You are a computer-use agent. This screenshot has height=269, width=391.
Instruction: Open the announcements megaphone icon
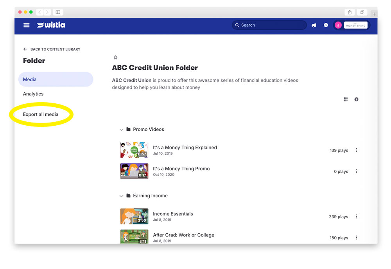pyautogui.click(x=314, y=25)
